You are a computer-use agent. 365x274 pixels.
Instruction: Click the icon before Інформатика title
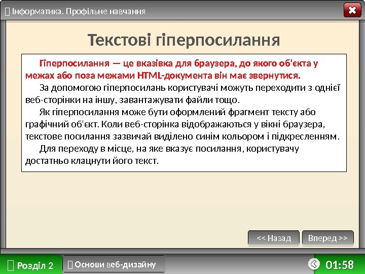coord(8,11)
